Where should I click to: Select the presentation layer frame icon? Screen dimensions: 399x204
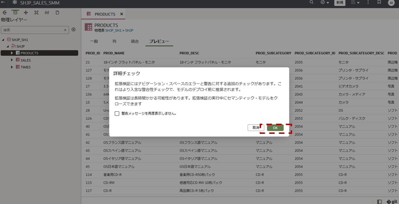37,12
